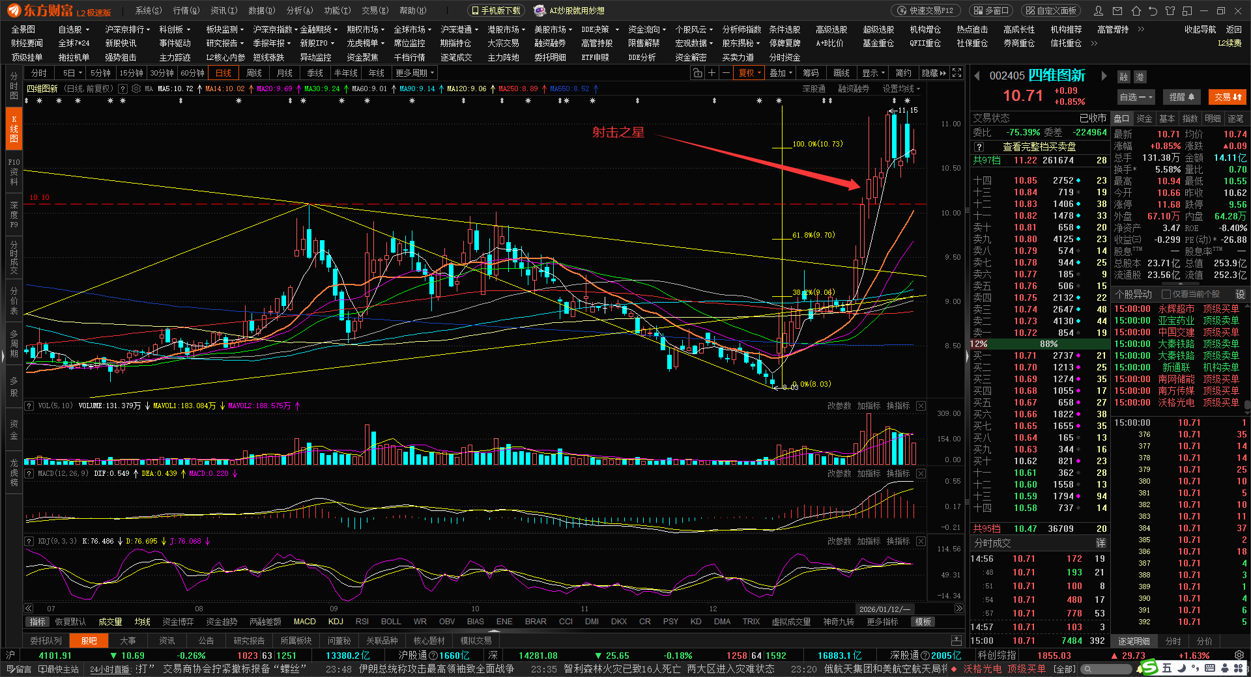
Task: Toggle the 简约 simple display mode
Action: tap(903, 73)
